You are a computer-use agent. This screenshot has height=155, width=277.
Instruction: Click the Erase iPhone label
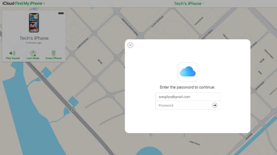[53, 58]
